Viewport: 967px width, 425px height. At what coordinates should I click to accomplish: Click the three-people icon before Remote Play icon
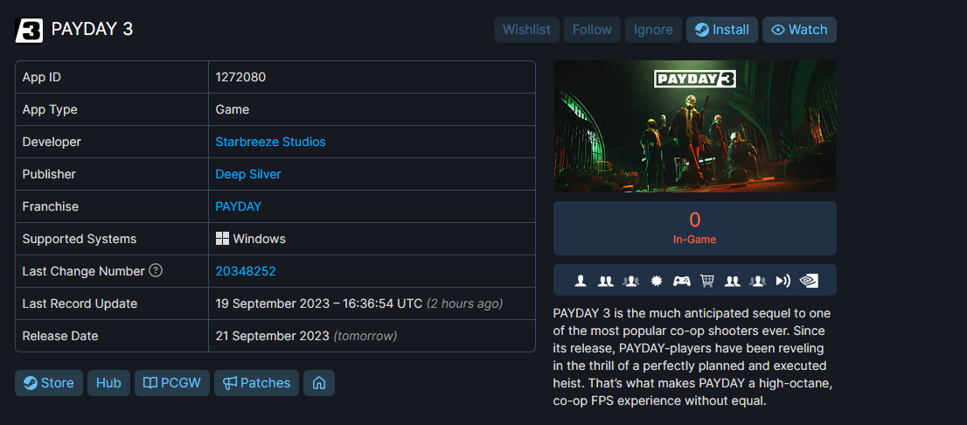point(757,281)
